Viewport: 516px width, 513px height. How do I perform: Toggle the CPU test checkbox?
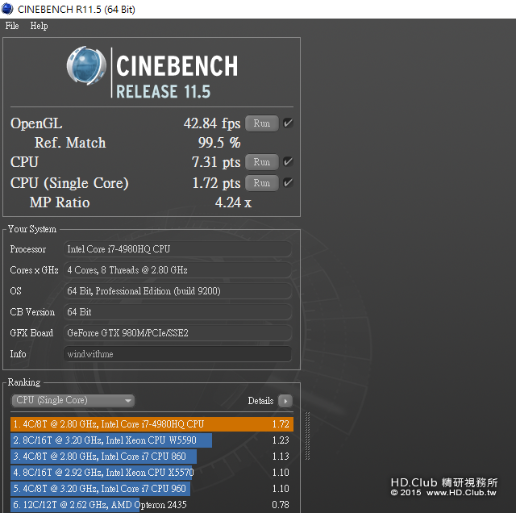tap(288, 162)
